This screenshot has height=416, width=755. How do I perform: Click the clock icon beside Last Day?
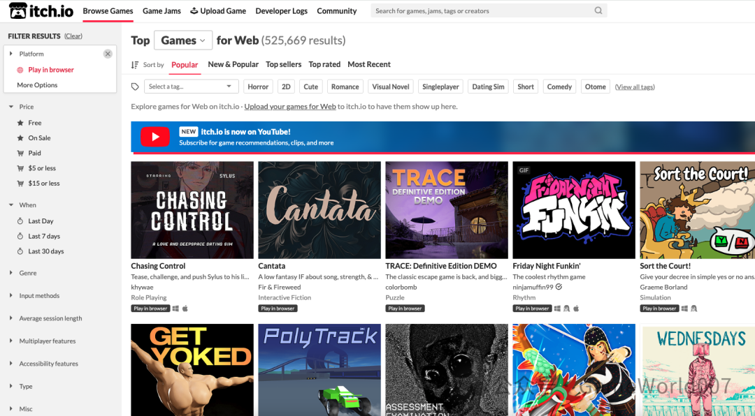point(20,221)
